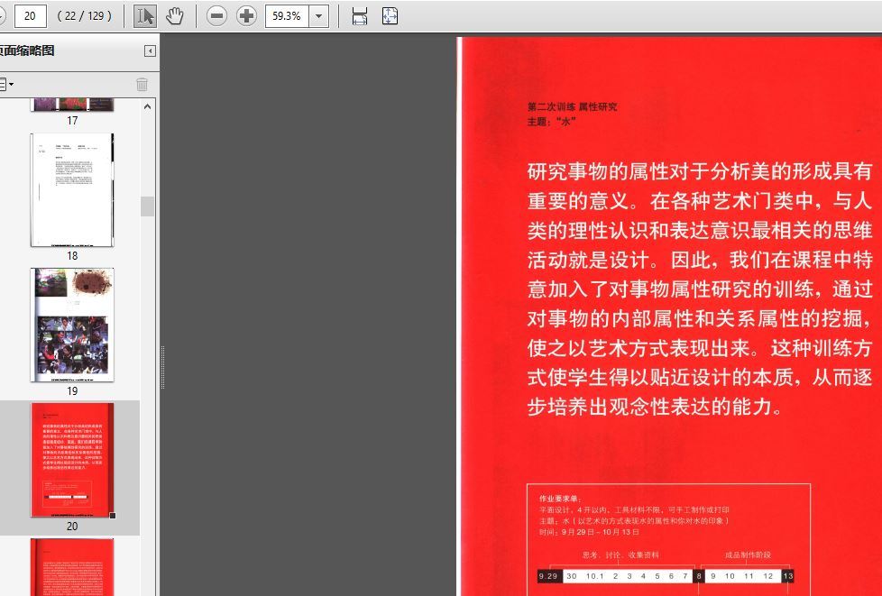The height and width of the screenshot is (596, 882).
Task: Click the panel title 页面缩略图
Action: (26, 50)
